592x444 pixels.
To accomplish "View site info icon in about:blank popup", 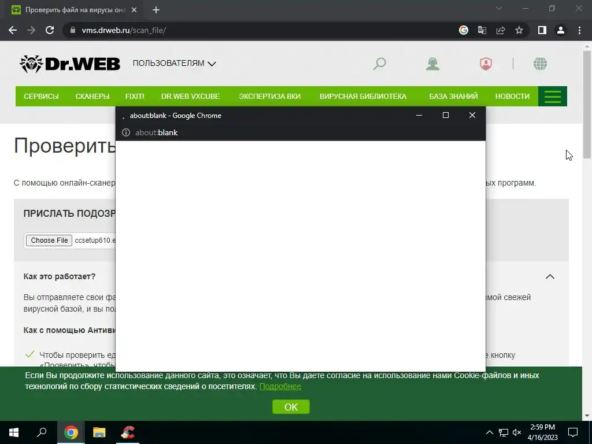I will click(126, 132).
